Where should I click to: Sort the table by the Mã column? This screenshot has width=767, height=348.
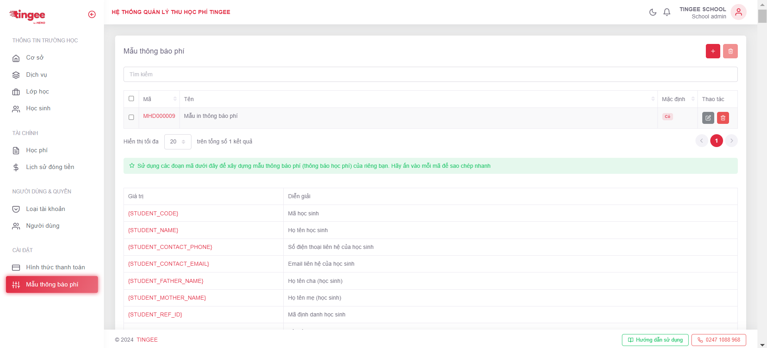click(175, 99)
